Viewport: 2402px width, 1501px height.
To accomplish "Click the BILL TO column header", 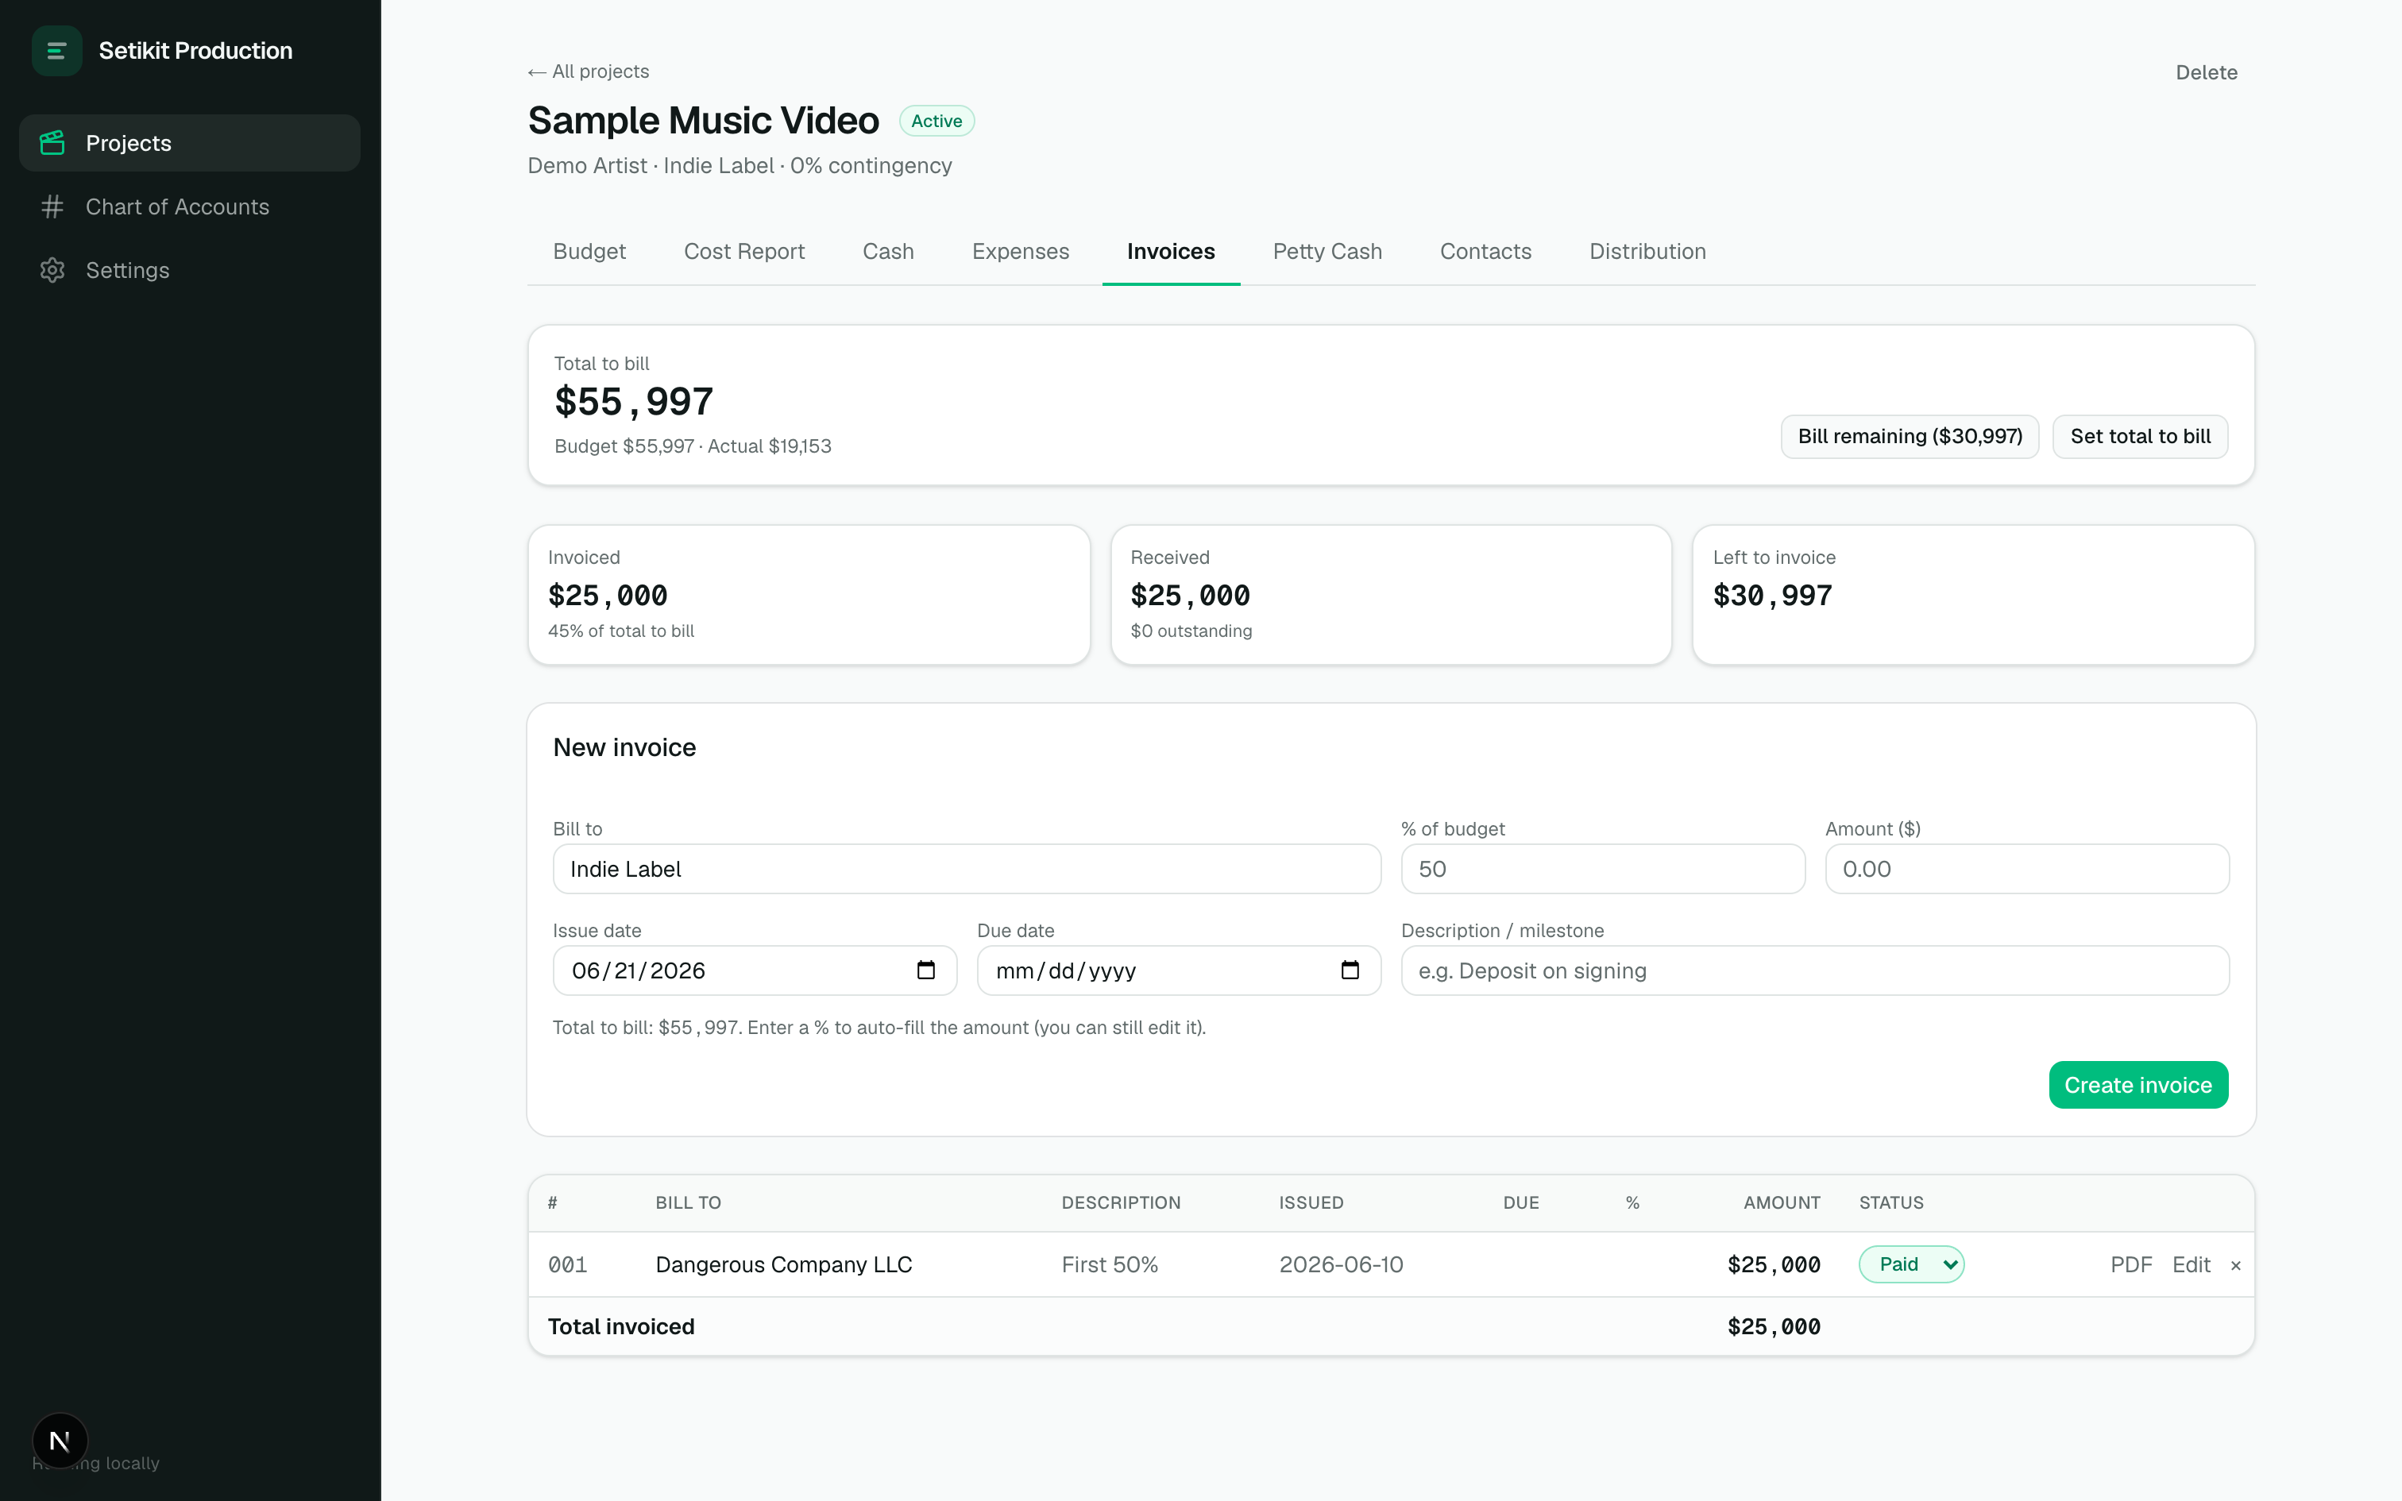I will pos(688,1202).
